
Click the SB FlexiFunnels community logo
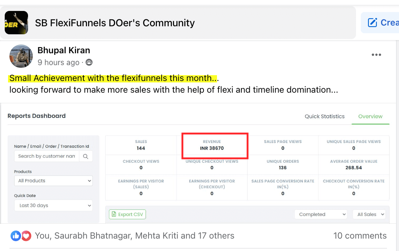(16, 23)
